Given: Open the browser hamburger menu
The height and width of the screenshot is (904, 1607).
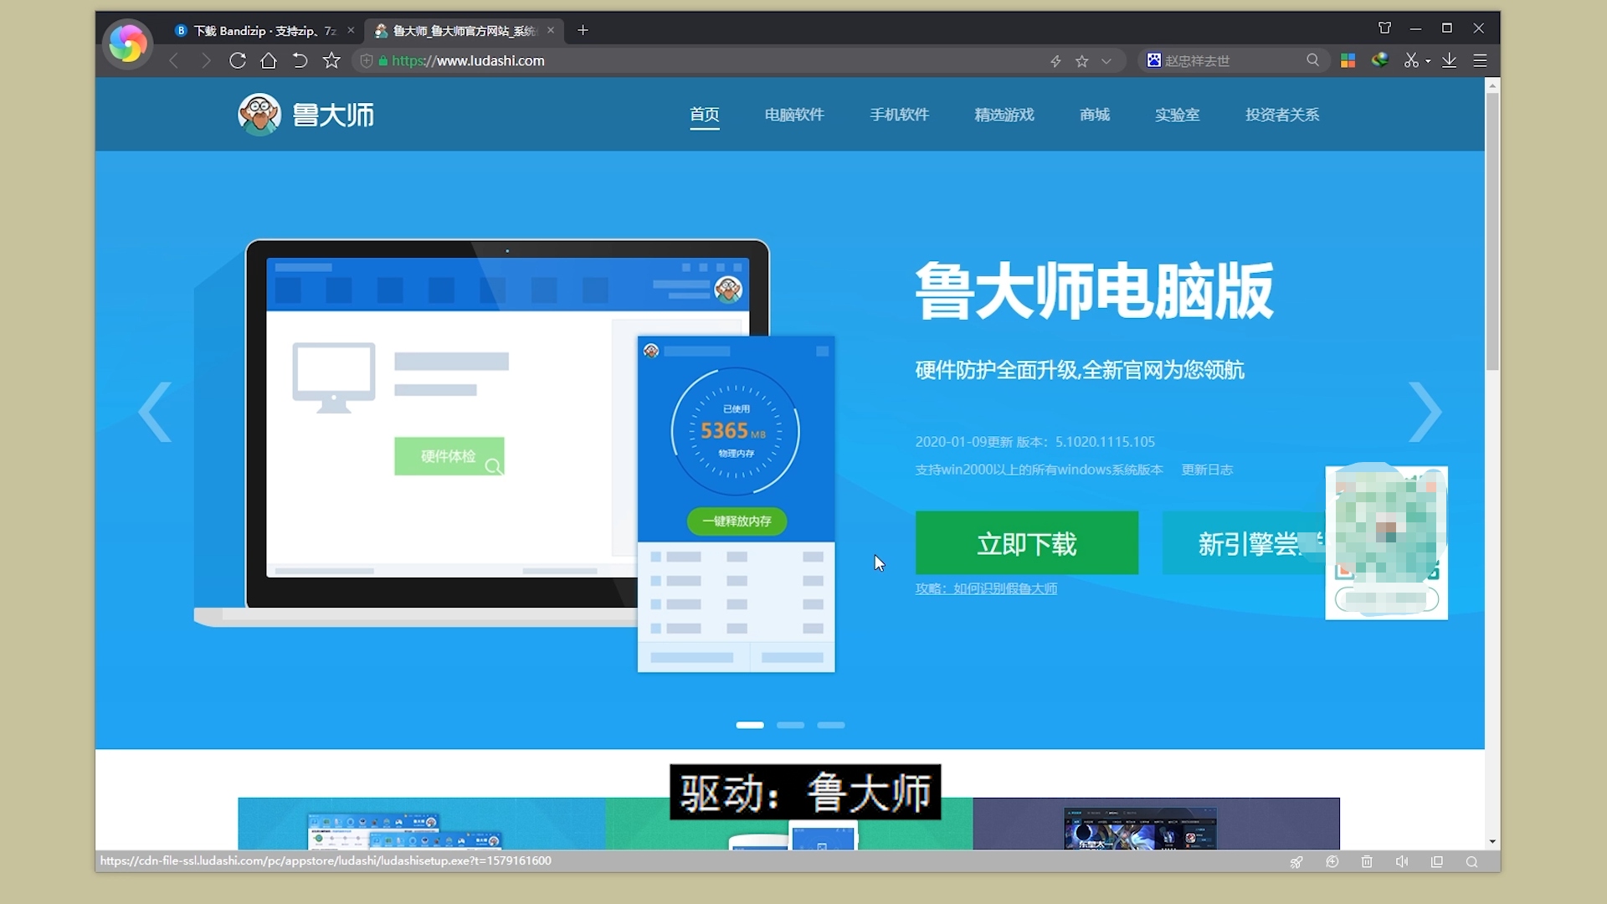Looking at the screenshot, I should point(1480,60).
